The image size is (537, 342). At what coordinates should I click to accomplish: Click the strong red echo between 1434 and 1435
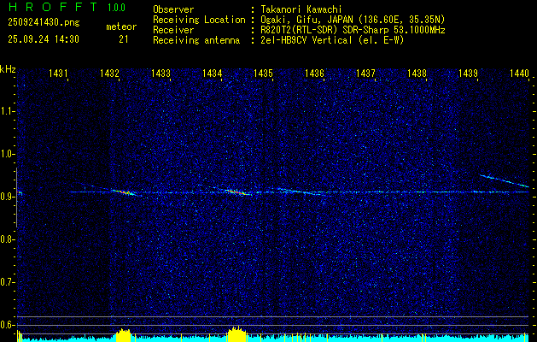click(236, 192)
